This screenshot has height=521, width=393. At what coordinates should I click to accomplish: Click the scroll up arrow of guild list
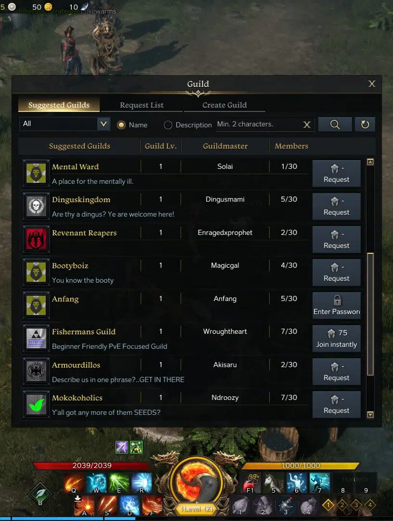370,162
